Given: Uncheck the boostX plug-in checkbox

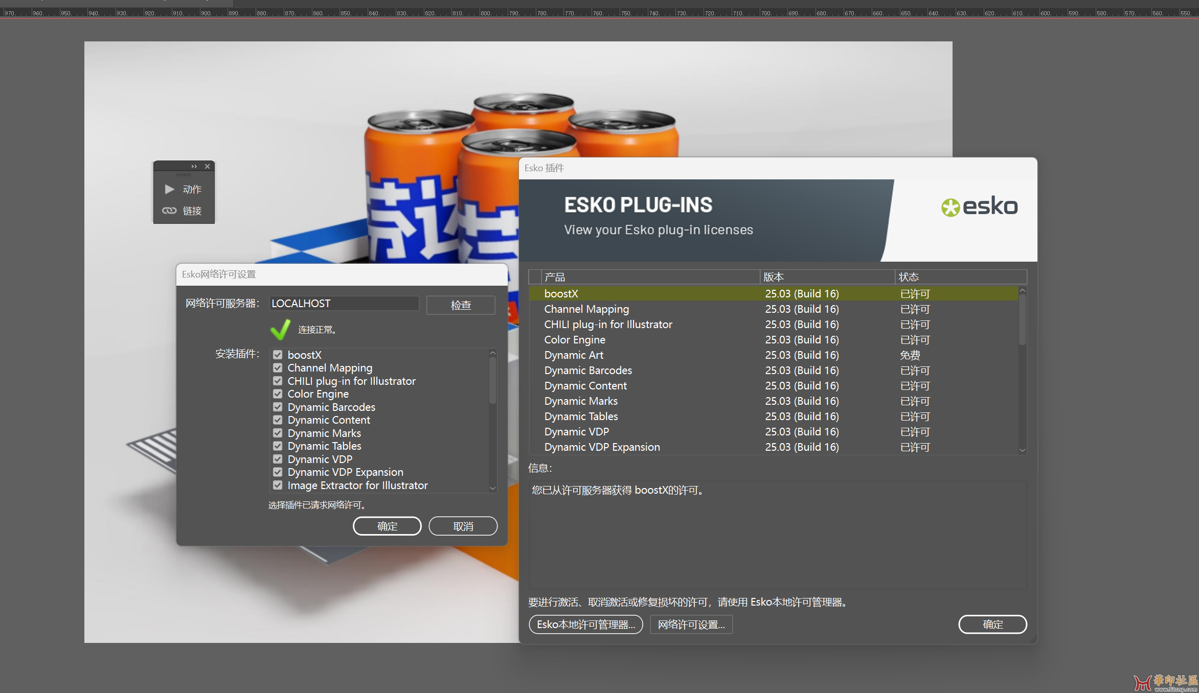Looking at the screenshot, I should click(278, 355).
